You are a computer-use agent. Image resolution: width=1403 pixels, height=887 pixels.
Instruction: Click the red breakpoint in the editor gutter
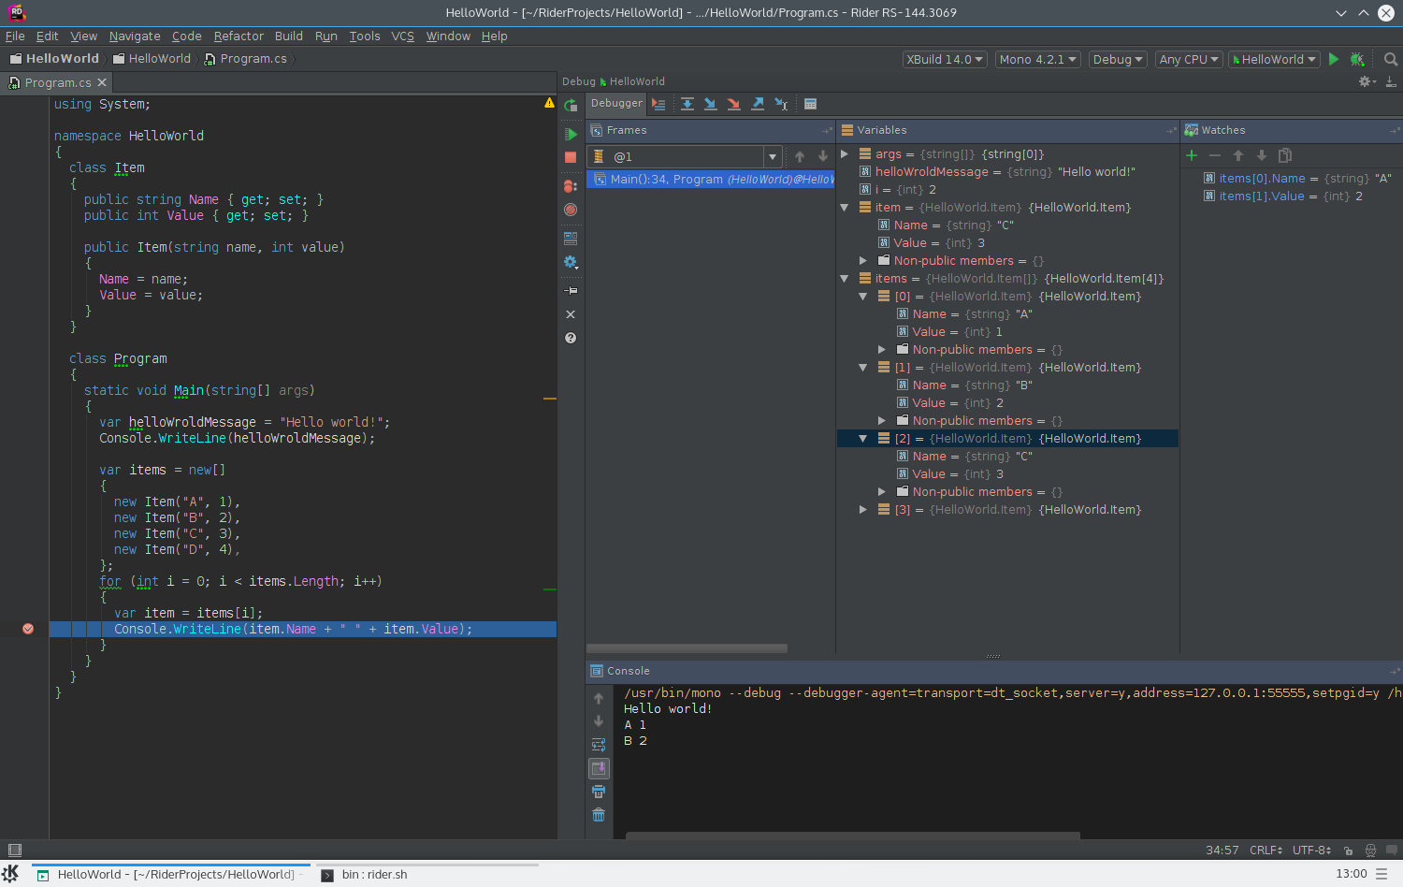coord(28,629)
